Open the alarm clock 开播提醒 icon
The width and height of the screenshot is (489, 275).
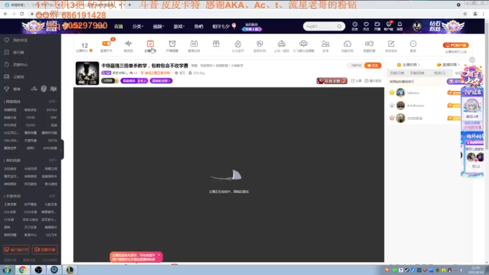click(x=172, y=43)
